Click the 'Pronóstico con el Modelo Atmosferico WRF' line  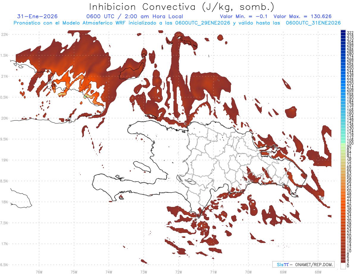(x=177, y=23)
